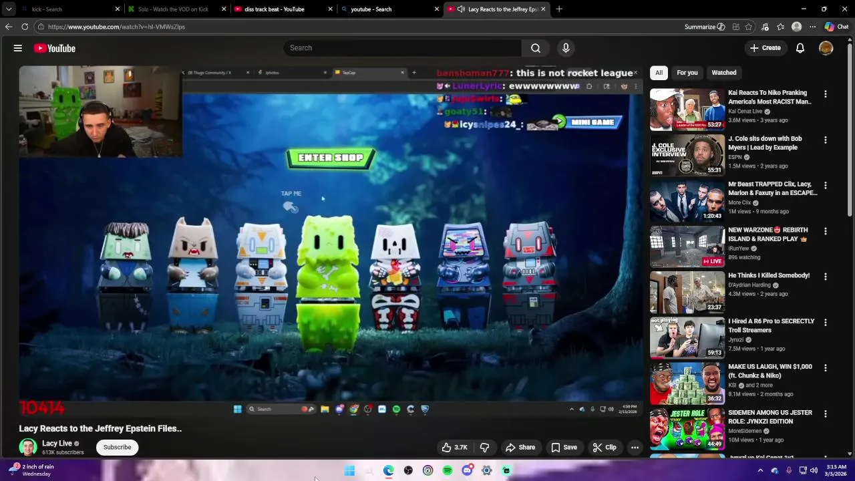The height and width of the screenshot is (481, 855).
Task: Open Kai Reacts To Niko thumbnail
Action: pos(687,110)
